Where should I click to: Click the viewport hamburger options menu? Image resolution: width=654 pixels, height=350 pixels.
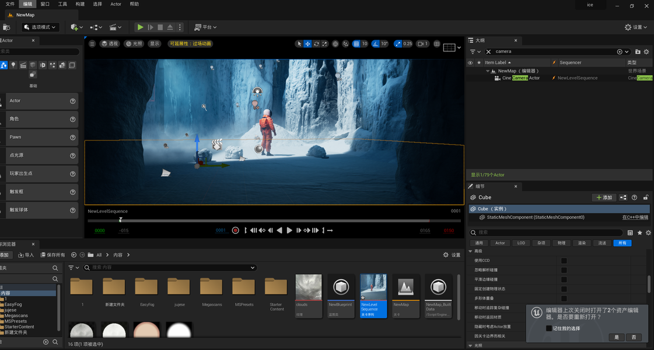(92, 44)
